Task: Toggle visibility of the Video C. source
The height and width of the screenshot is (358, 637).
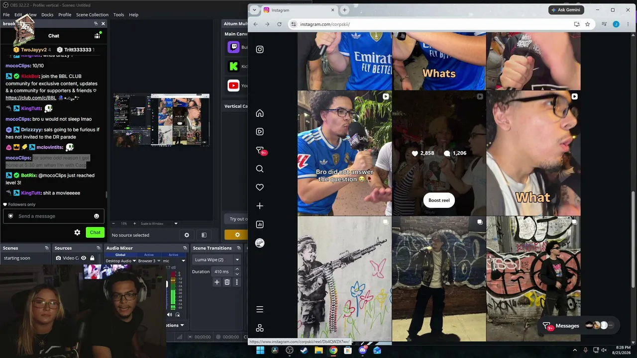Action: (x=84, y=258)
